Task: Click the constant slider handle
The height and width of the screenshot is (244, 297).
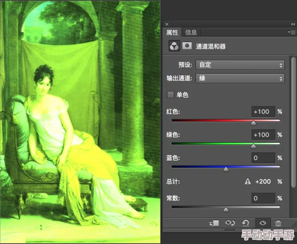Action: (226, 210)
